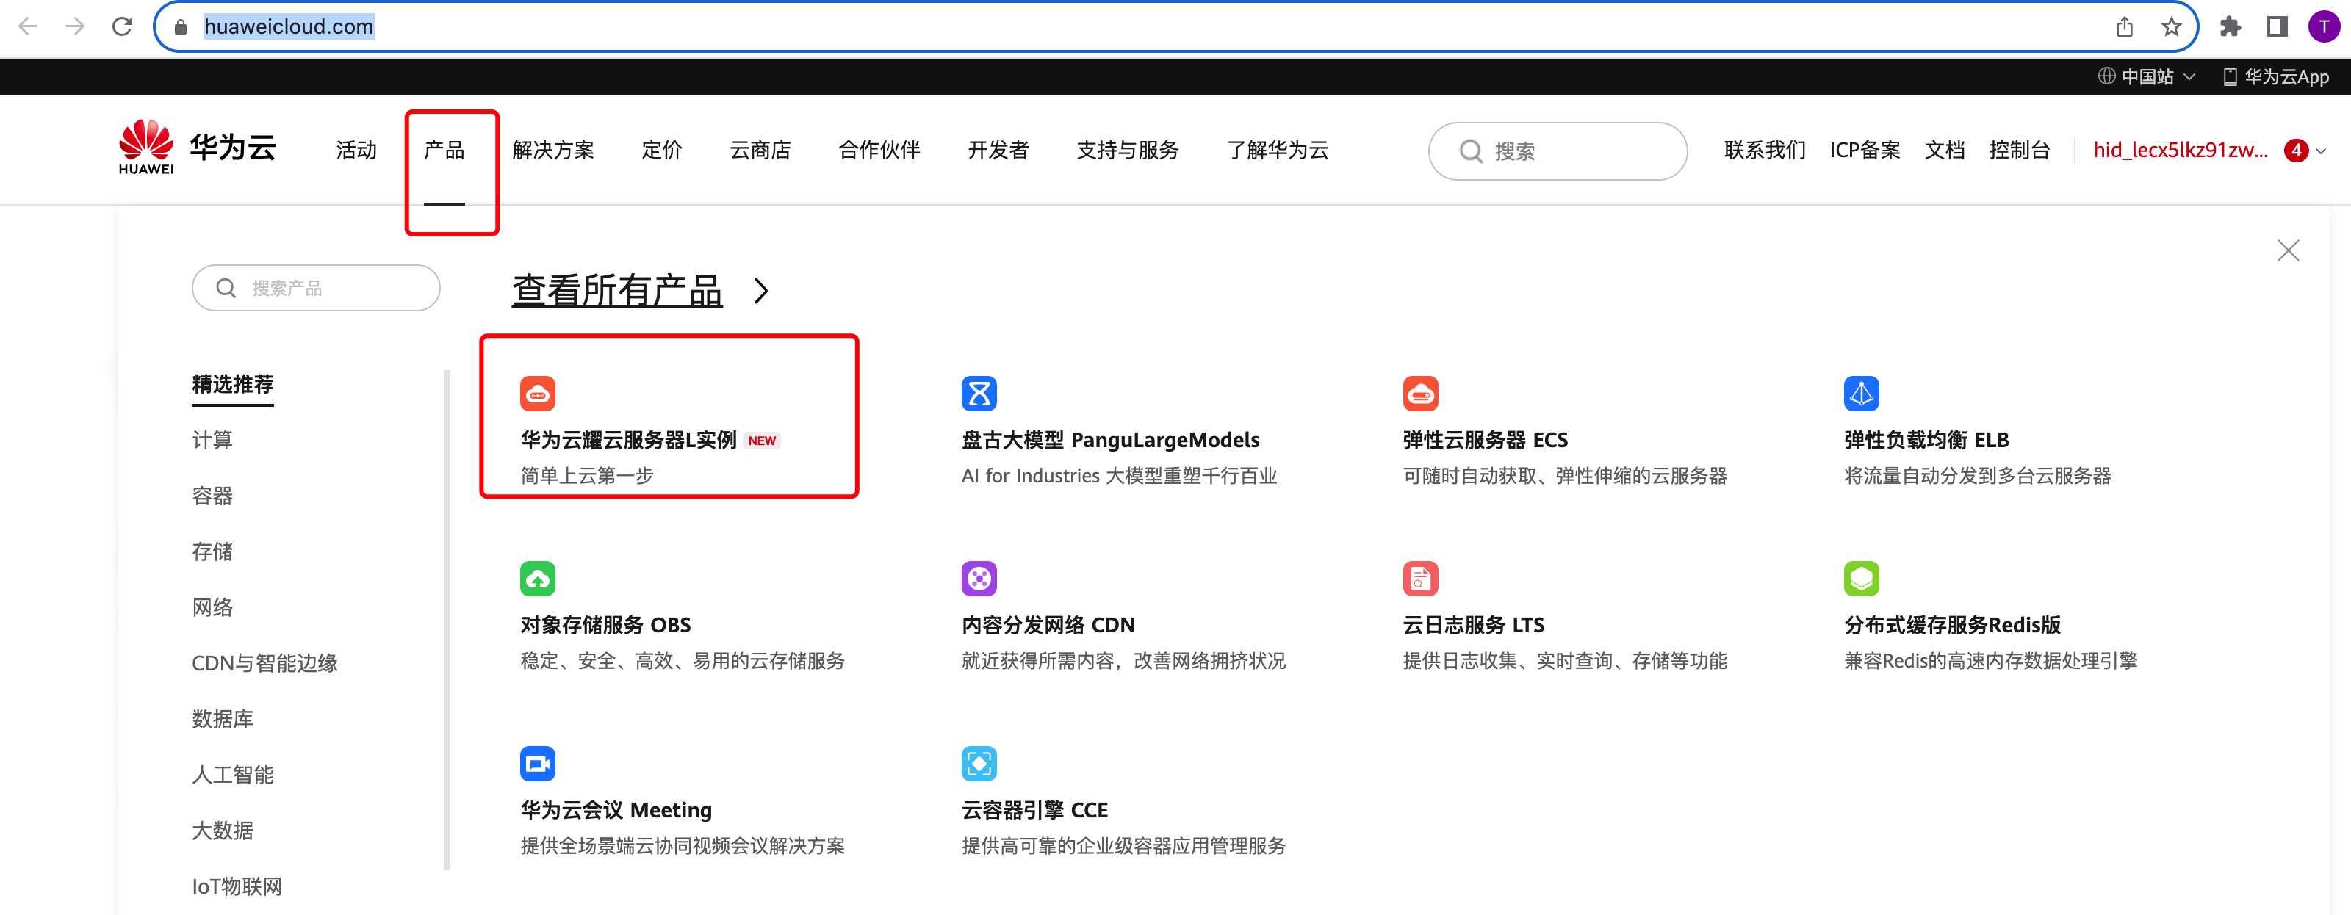Bookmark page with the star icon
Screen dimensions: 2351x915
pyautogui.click(x=2171, y=26)
